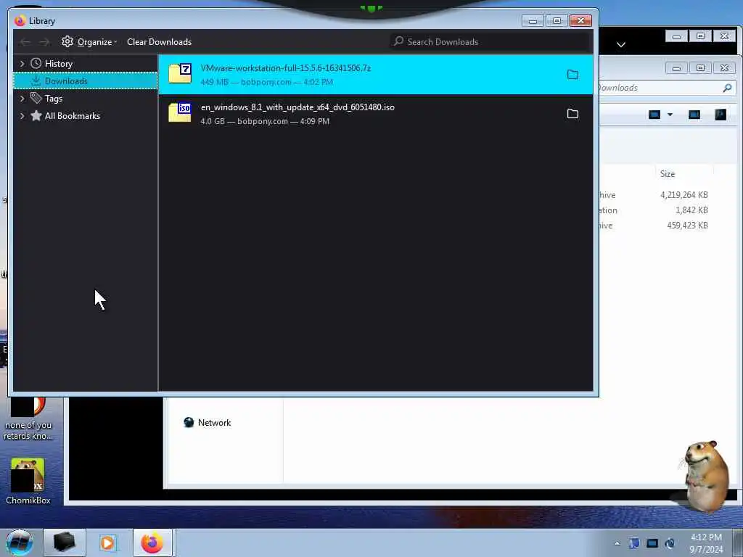The image size is (743, 557).
Task: Click the Explorer help icon
Action: point(721,115)
